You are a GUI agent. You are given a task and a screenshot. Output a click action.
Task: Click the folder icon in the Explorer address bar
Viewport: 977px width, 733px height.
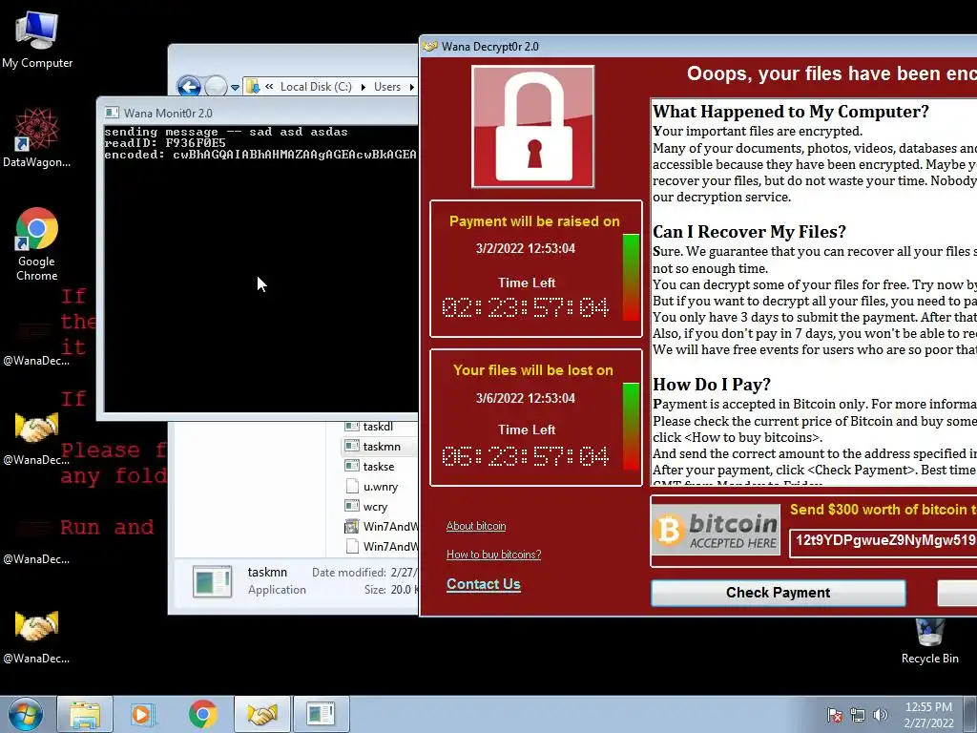253,87
